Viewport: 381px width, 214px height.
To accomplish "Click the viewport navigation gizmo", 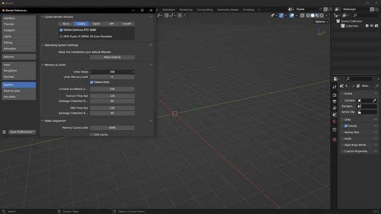I will click(x=321, y=32).
